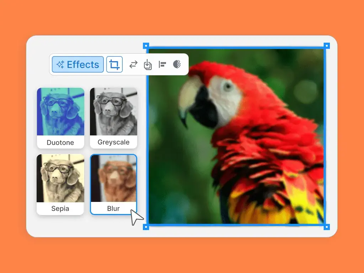Open the align left icon

click(x=162, y=64)
